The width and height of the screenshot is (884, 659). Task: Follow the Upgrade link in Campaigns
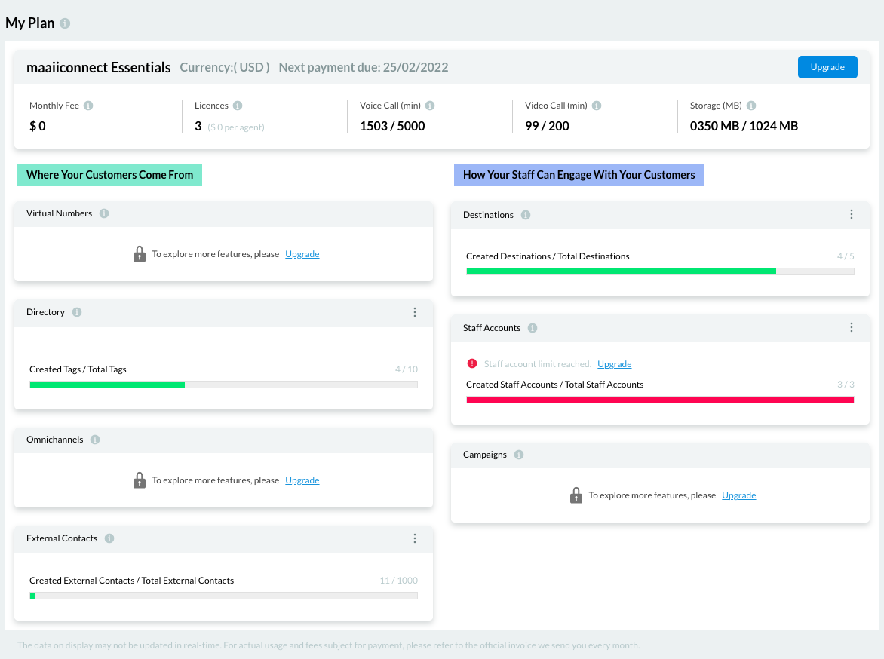tap(739, 495)
